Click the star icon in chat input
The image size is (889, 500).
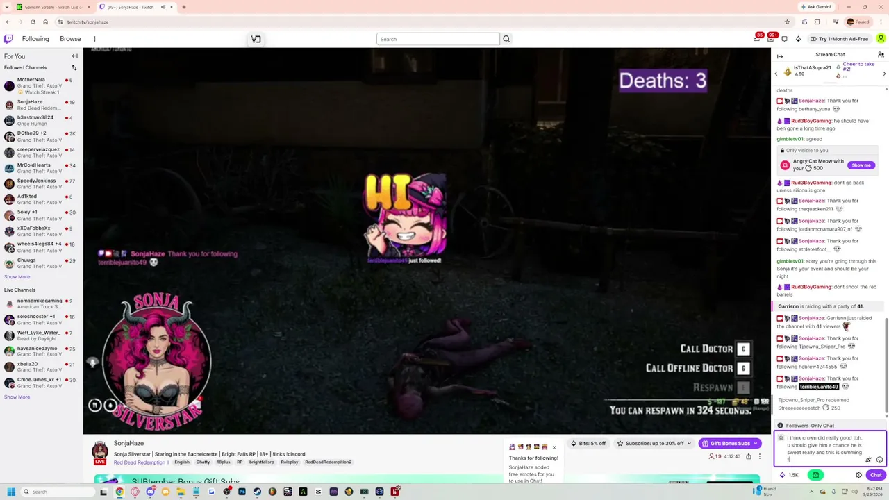point(781,438)
